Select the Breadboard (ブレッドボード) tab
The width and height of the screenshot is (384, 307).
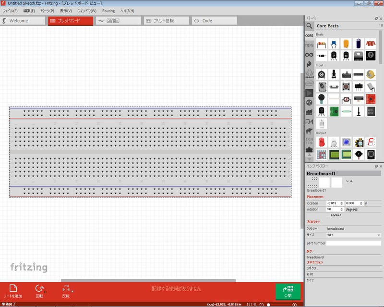pyautogui.click(x=71, y=21)
